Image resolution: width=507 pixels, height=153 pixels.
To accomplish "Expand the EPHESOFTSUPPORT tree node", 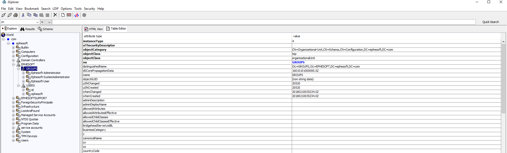I will point(13,98).
